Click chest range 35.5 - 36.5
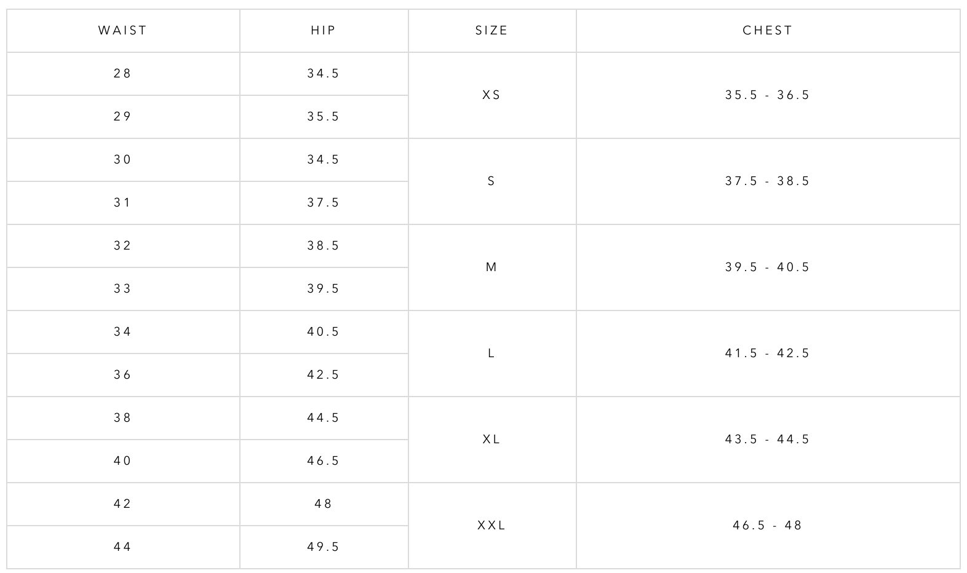 click(x=768, y=95)
